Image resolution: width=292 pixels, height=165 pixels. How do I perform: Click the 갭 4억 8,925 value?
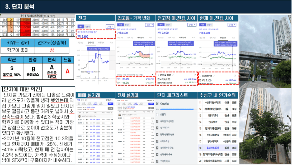164,79
